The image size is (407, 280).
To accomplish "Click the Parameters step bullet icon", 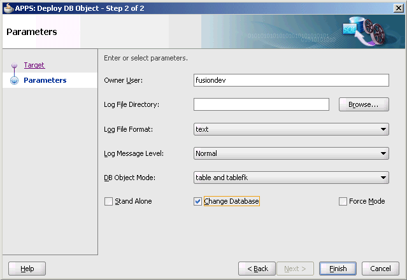I will coord(14,81).
